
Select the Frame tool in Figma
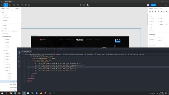click(x=10, y=5)
